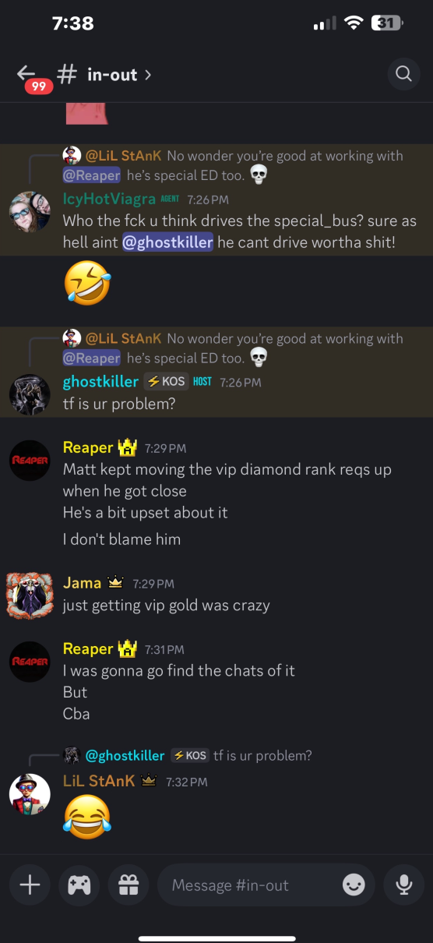Tap the microphone voice message icon
433x943 pixels.
pyautogui.click(x=403, y=885)
